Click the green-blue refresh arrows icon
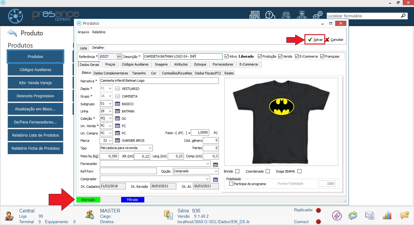Screen dimensions: 414x225 point(353,216)
